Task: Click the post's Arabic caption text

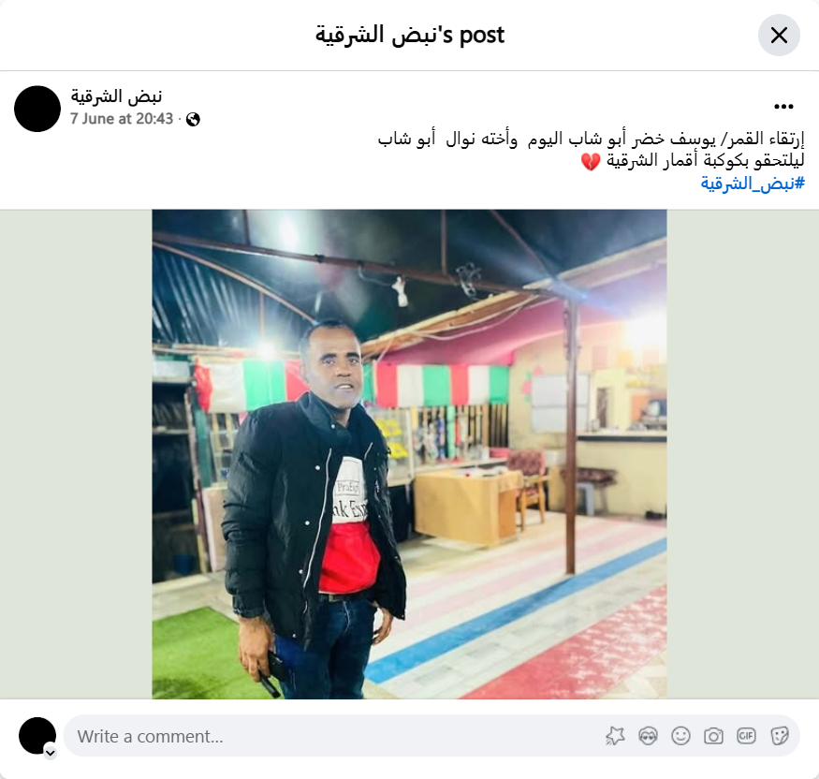Action: tap(591, 150)
